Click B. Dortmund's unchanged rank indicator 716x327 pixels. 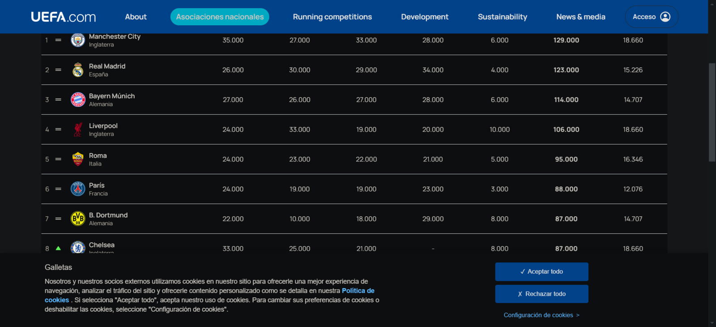click(58, 219)
